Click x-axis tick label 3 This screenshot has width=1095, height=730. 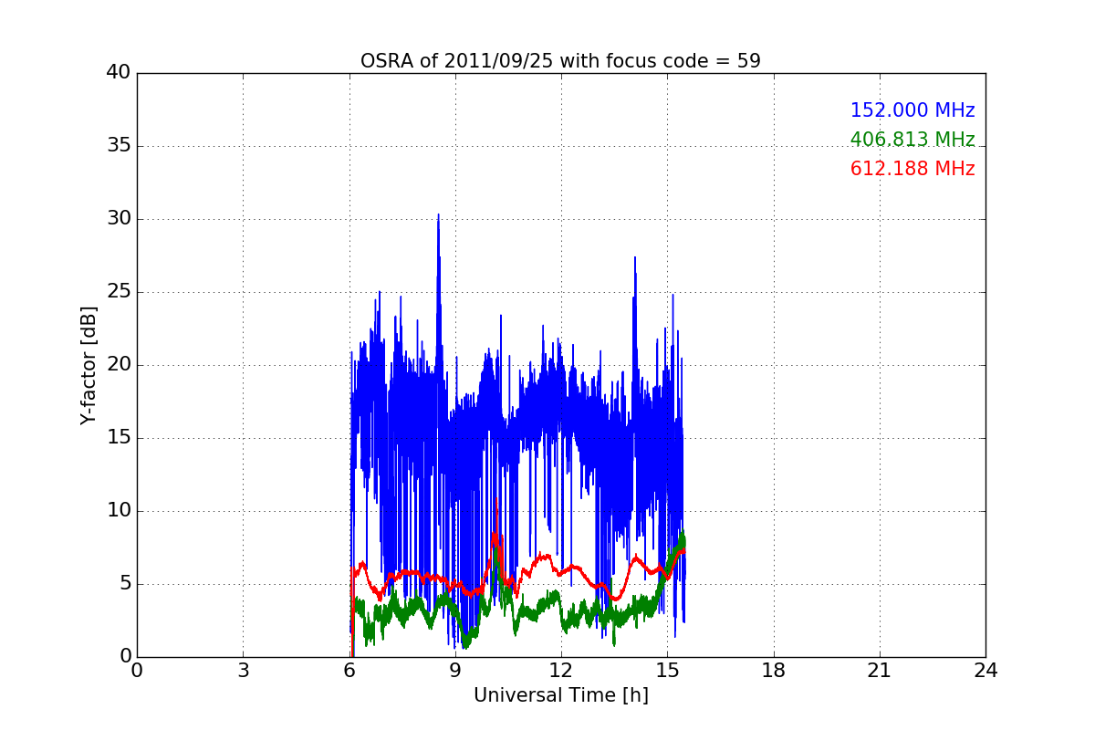tap(243, 670)
